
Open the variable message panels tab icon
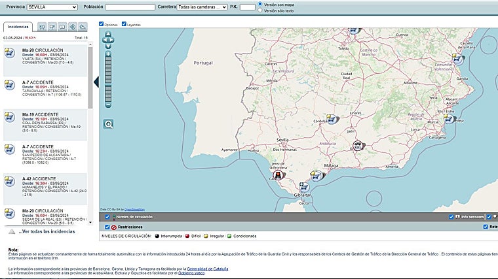[52, 27]
